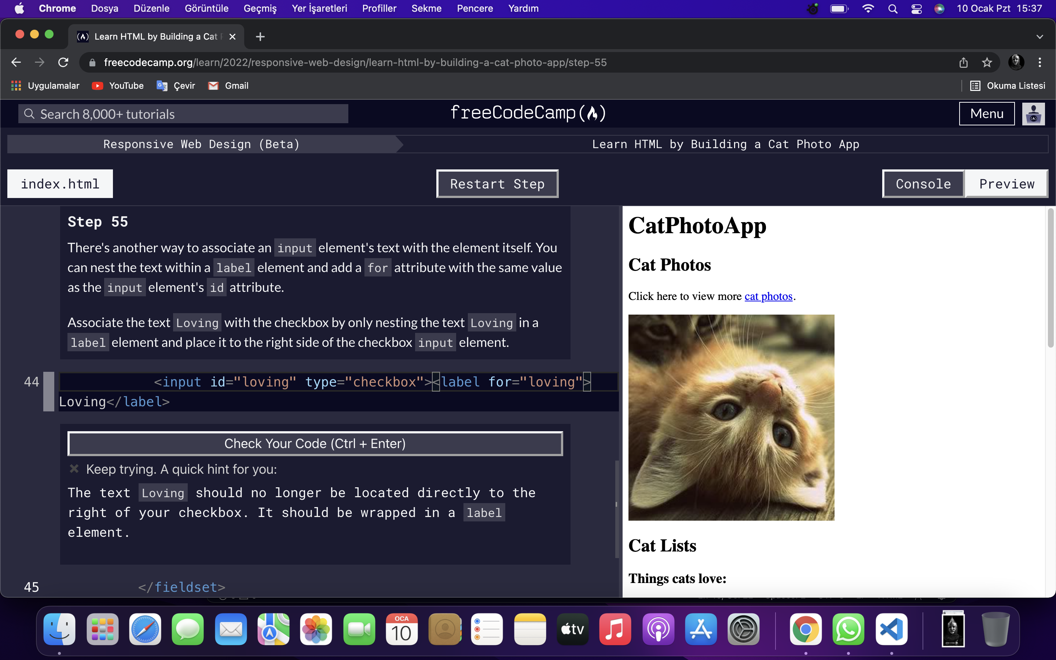Click the Çevir translate bookmark

point(175,85)
